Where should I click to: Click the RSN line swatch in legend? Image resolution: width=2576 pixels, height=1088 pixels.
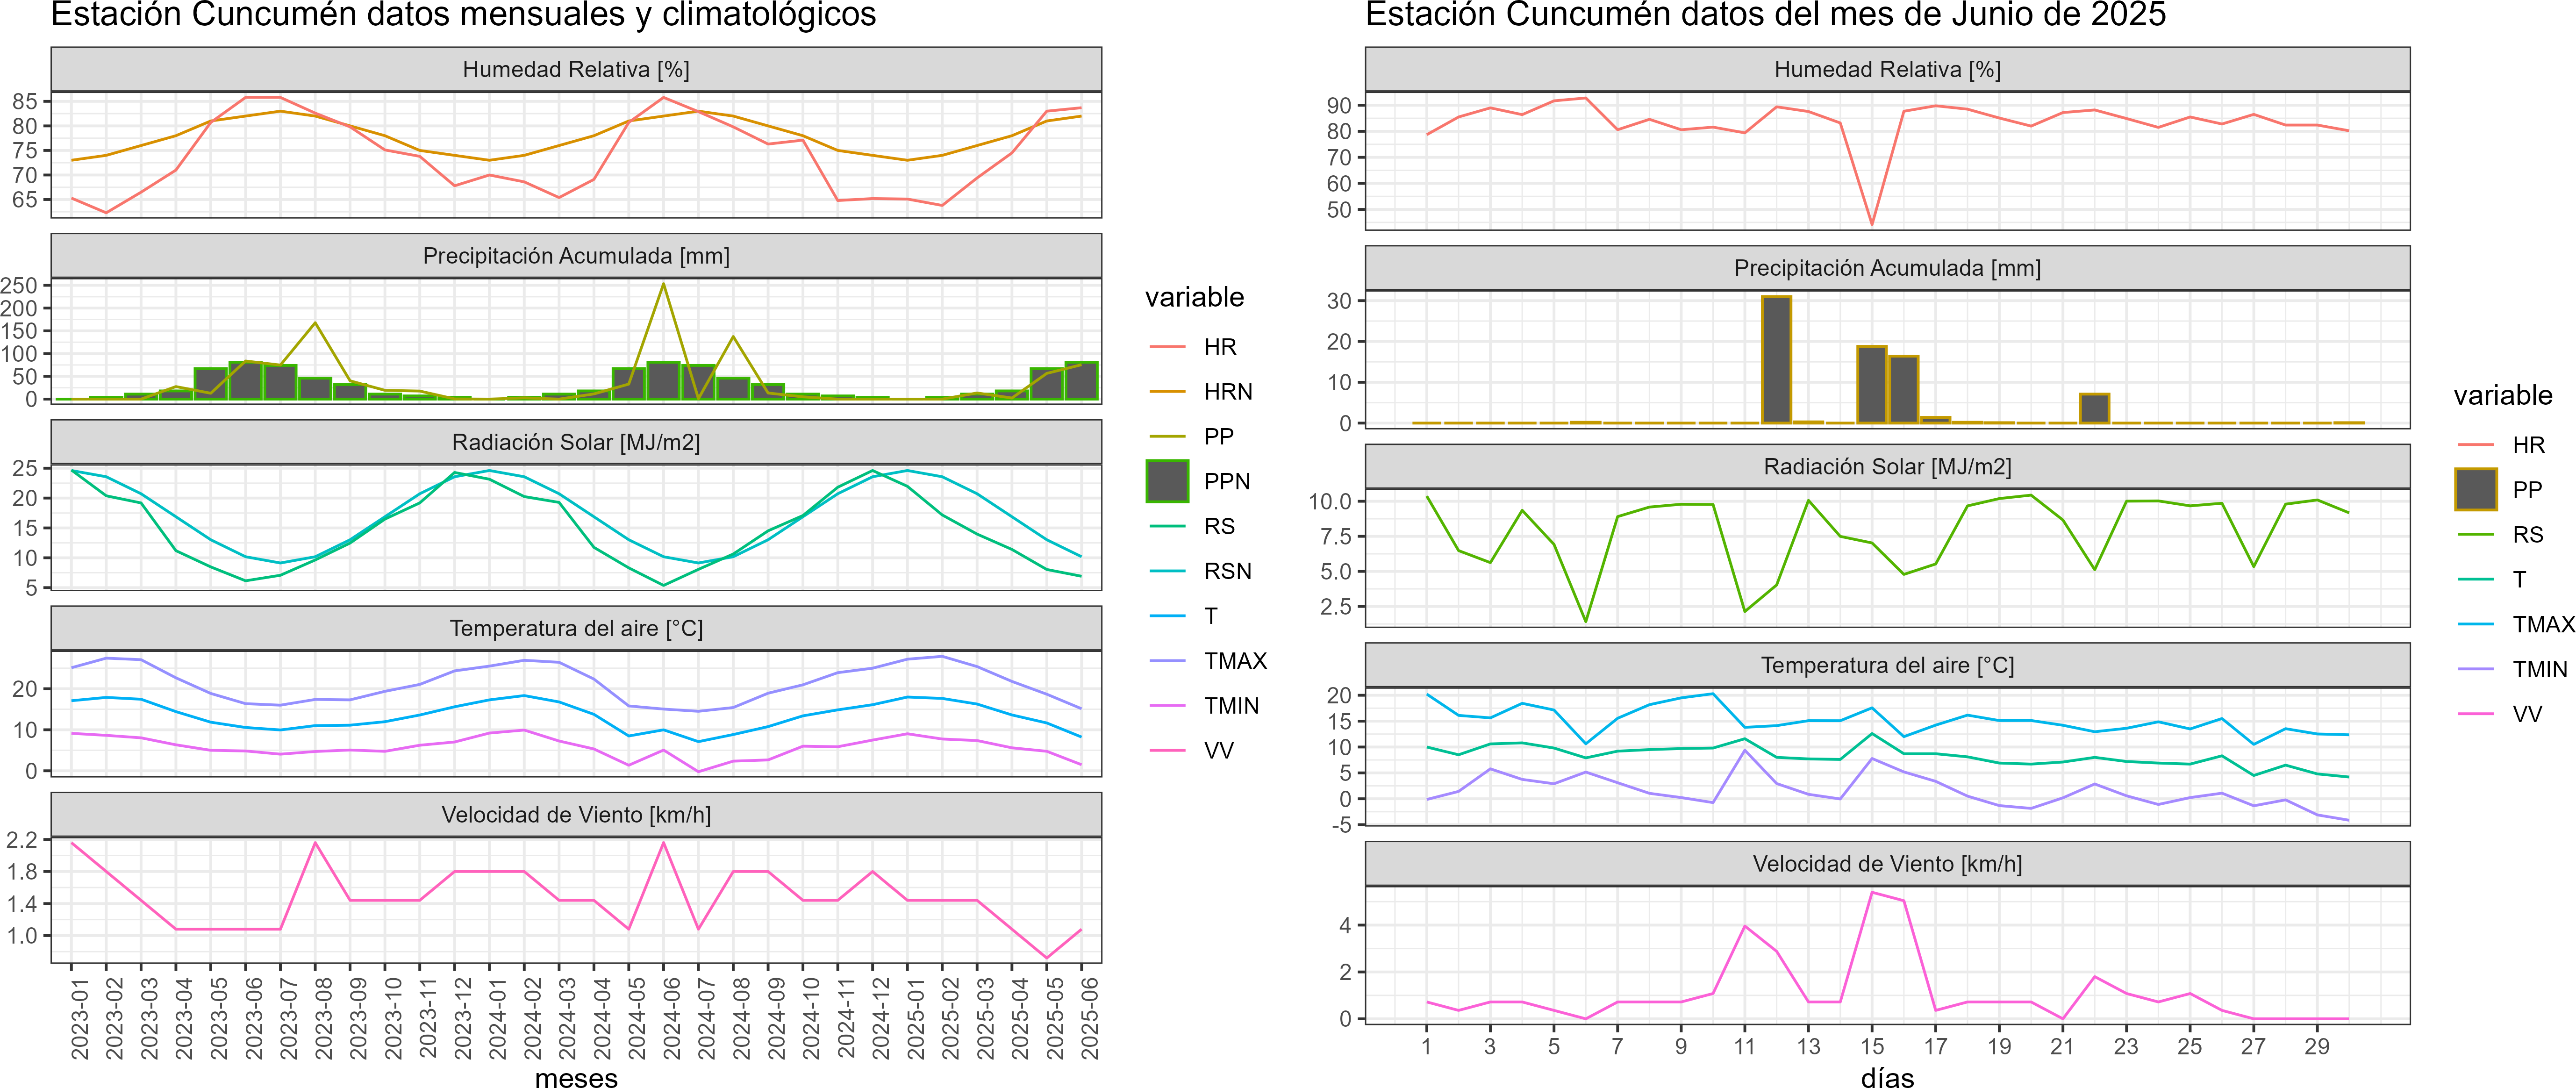point(1167,571)
